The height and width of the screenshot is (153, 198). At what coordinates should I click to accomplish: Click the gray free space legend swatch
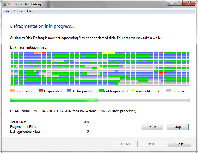(x=169, y=91)
